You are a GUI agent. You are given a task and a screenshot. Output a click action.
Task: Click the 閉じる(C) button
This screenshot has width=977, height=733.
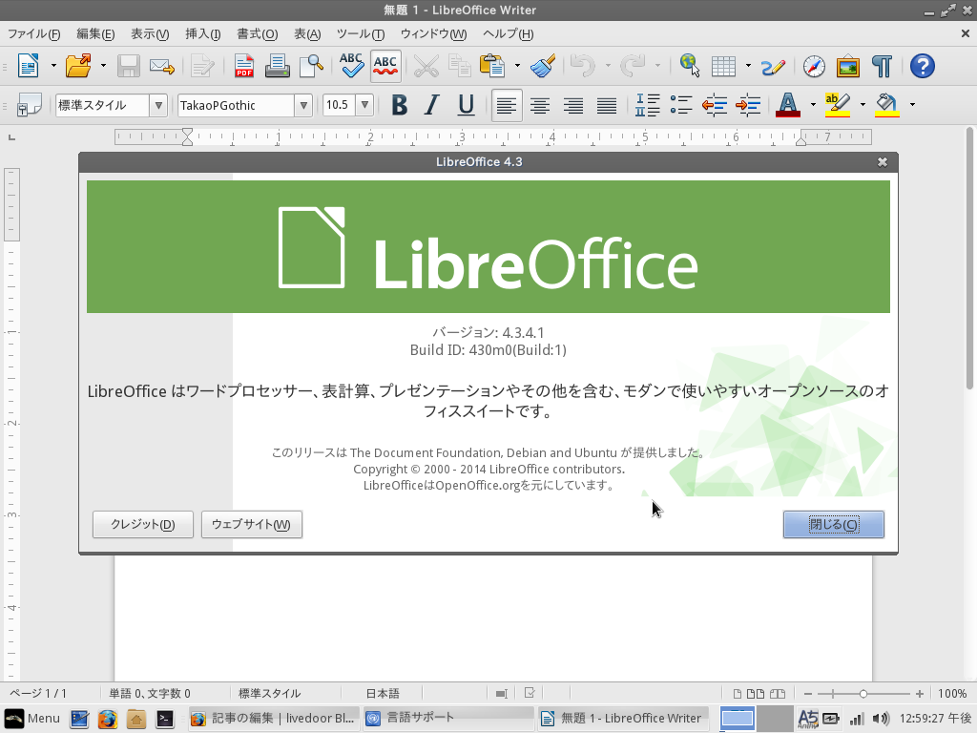834,524
